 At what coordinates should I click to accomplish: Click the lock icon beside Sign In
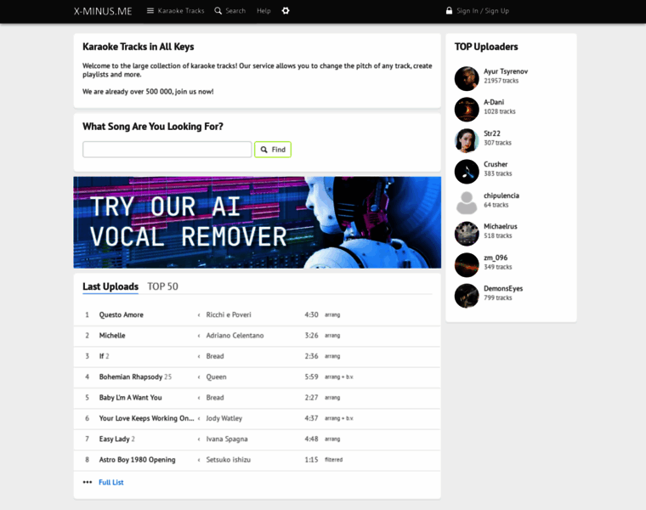(x=449, y=11)
